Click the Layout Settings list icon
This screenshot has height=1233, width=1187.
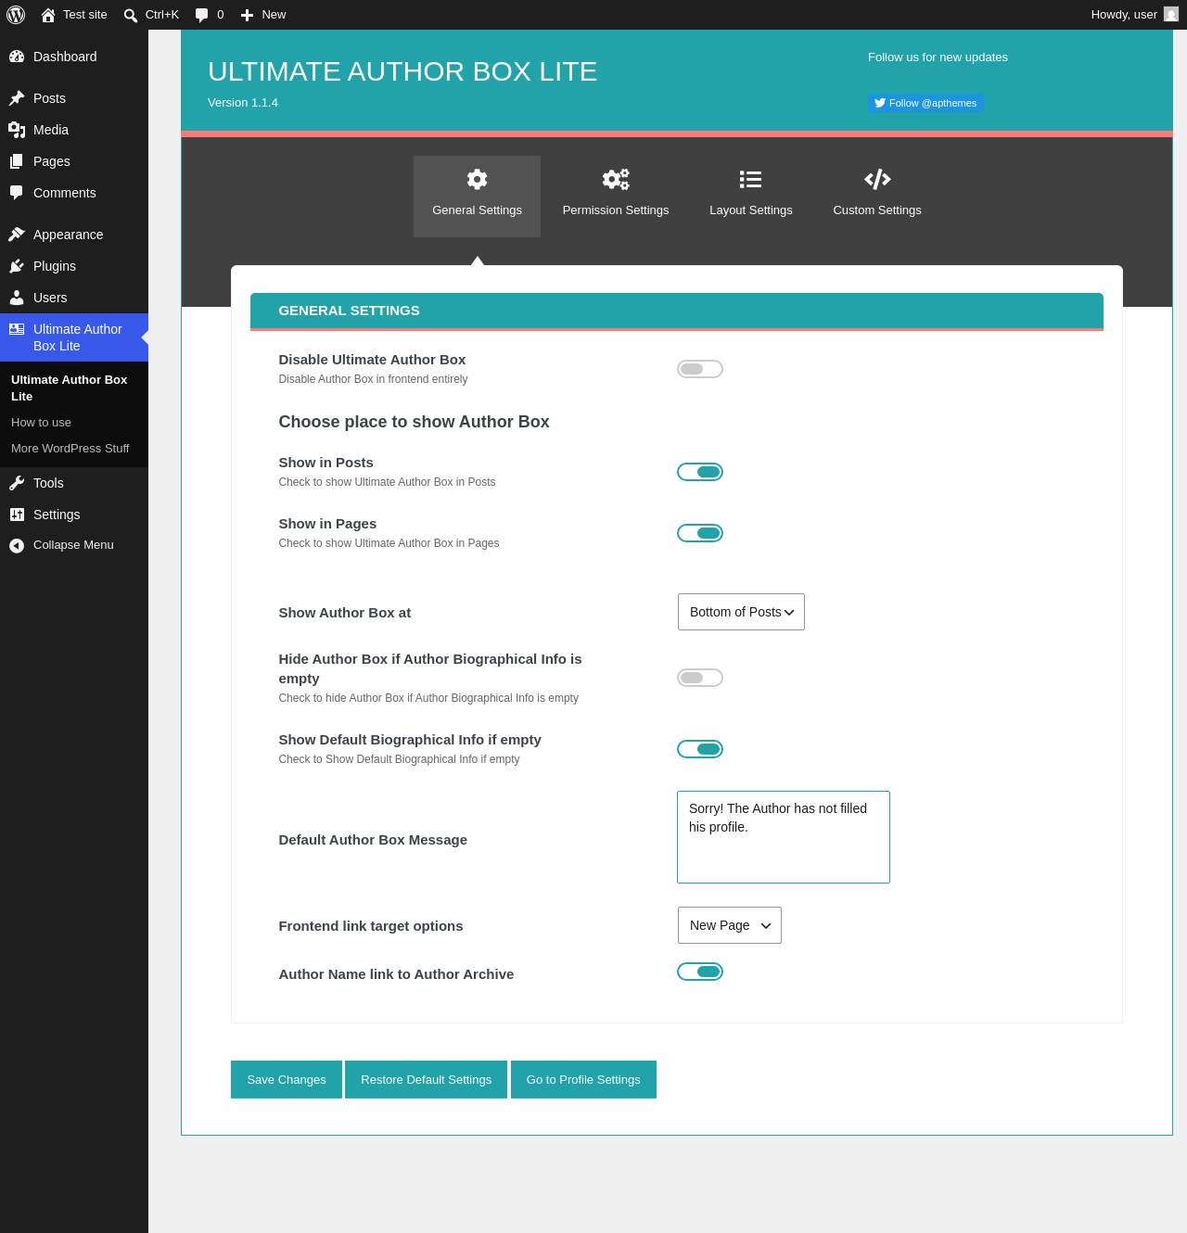tap(751, 179)
